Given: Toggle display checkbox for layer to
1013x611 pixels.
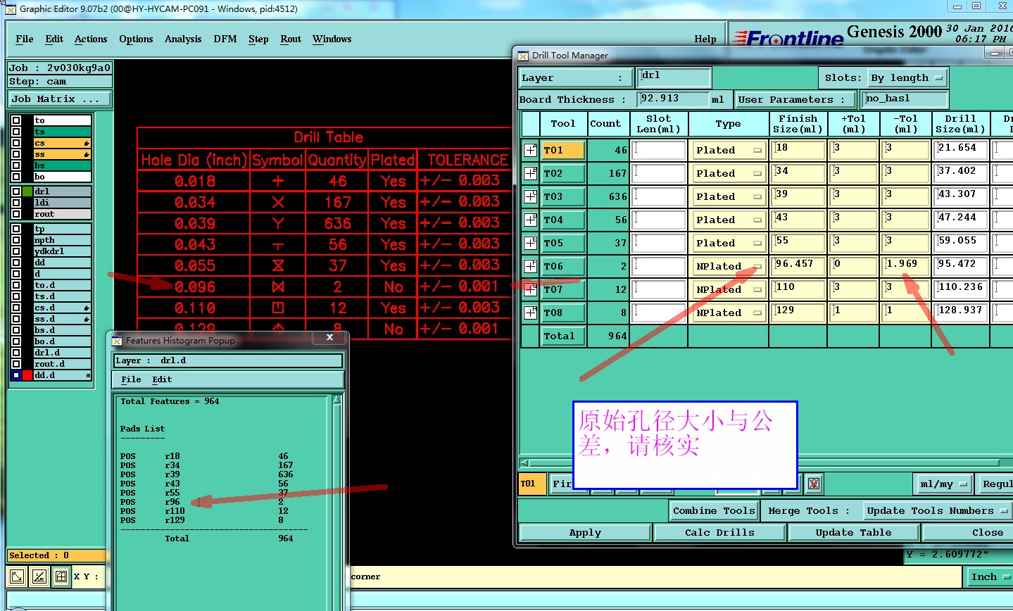Looking at the screenshot, I should click(16, 120).
